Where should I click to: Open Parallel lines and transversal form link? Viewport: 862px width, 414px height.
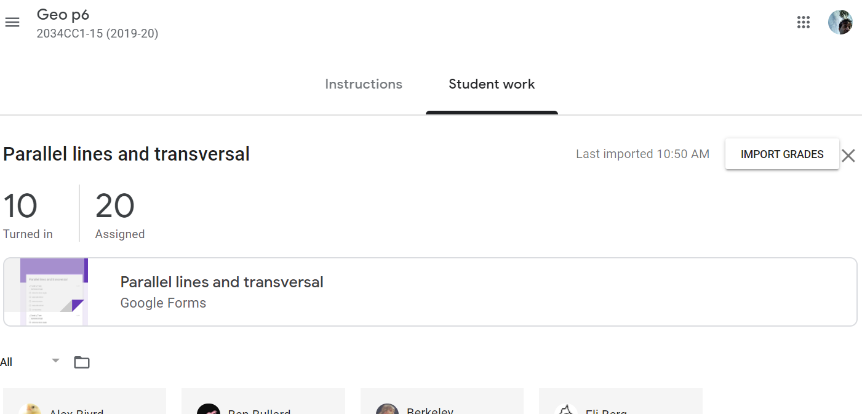[221, 282]
